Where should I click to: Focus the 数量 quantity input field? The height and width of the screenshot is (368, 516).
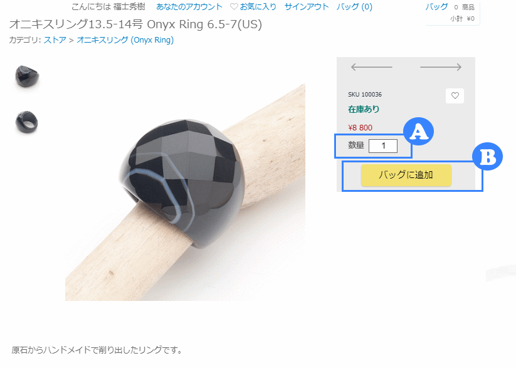click(383, 146)
